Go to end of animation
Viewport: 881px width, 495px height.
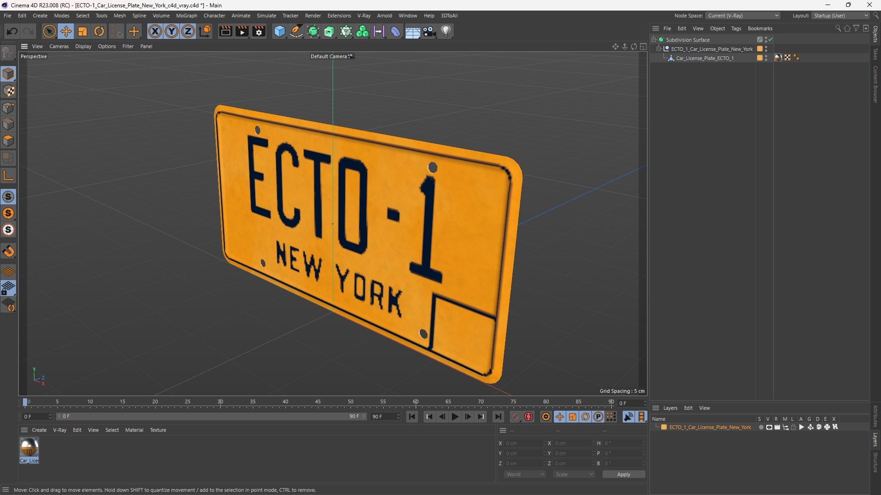point(498,417)
